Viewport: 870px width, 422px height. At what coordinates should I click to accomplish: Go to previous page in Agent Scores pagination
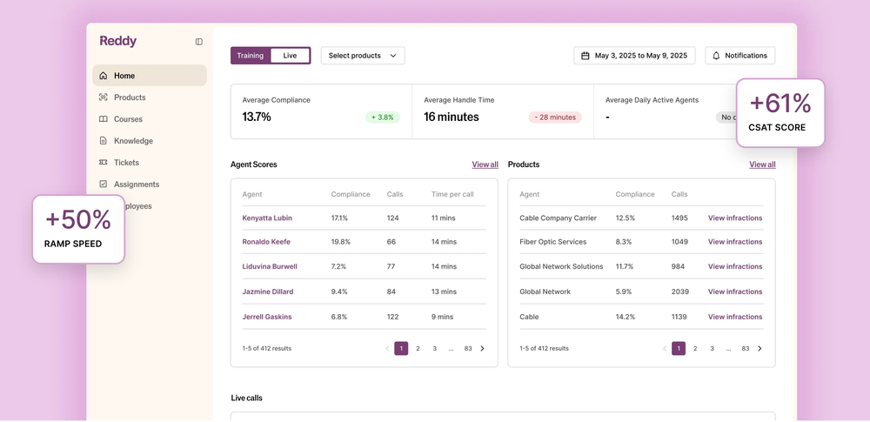point(387,349)
